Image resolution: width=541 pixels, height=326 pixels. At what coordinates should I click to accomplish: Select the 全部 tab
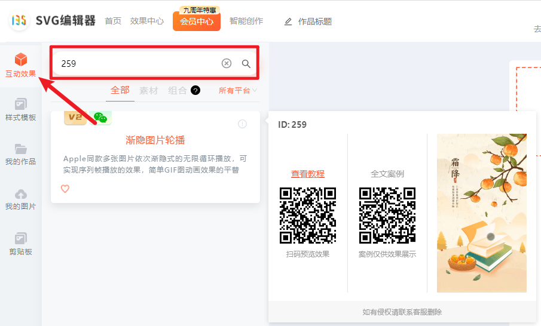(120, 90)
